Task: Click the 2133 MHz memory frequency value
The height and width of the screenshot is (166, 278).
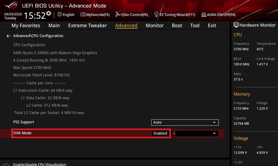Action: tap(241, 108)
